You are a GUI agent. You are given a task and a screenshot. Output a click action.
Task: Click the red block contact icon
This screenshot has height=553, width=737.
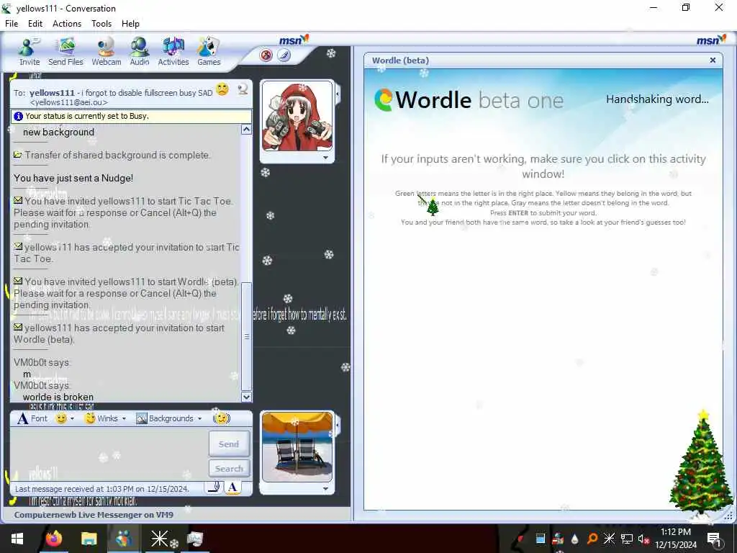pos(266,55)
